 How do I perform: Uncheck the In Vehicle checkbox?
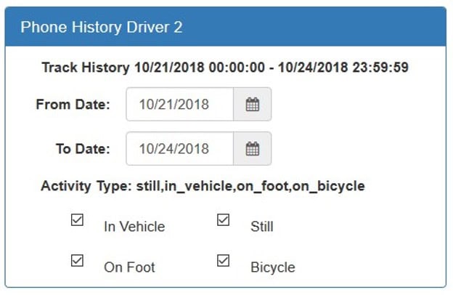pos(77,220)
